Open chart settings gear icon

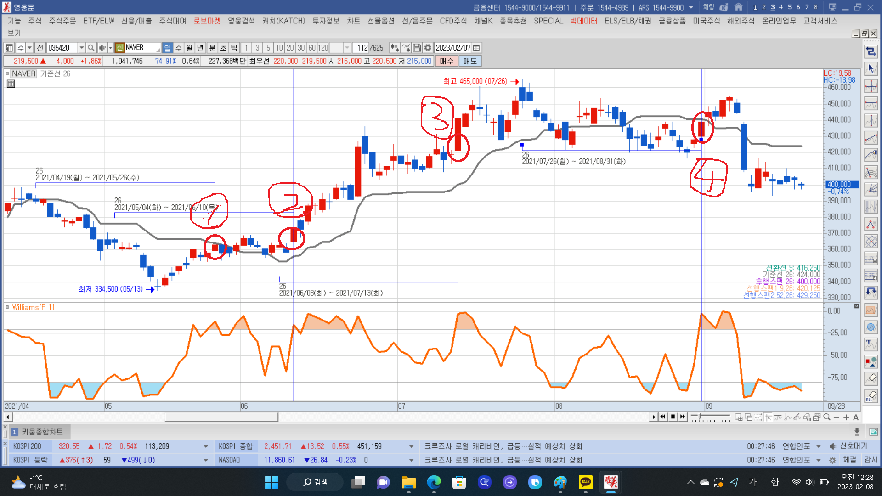[x=428, y=48]
